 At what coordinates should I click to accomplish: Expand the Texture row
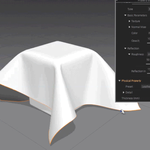[x=129, y=21]
